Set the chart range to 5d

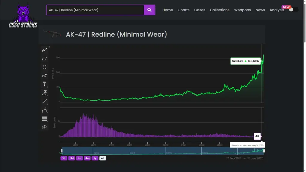click(x=72, y=158)
